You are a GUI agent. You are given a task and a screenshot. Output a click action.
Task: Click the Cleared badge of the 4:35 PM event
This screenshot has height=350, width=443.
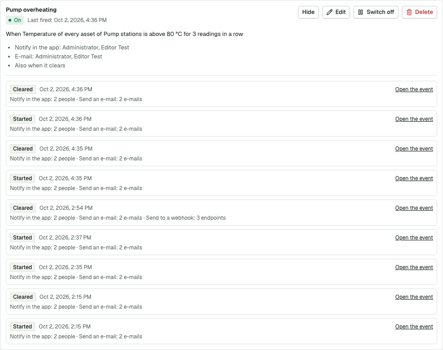pyautogui.click(x=23, y=149)
